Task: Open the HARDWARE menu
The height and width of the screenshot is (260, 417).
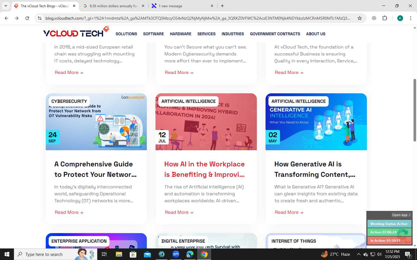Action: (181, 34)
